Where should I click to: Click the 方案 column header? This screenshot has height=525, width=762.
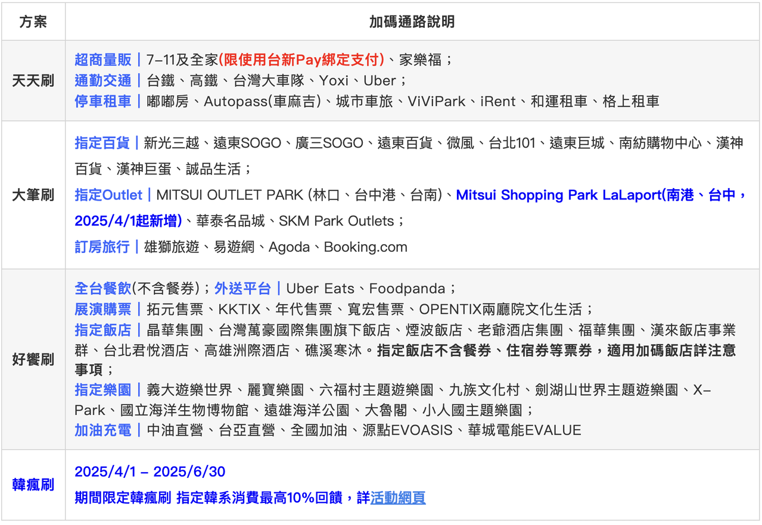point(33,21)
